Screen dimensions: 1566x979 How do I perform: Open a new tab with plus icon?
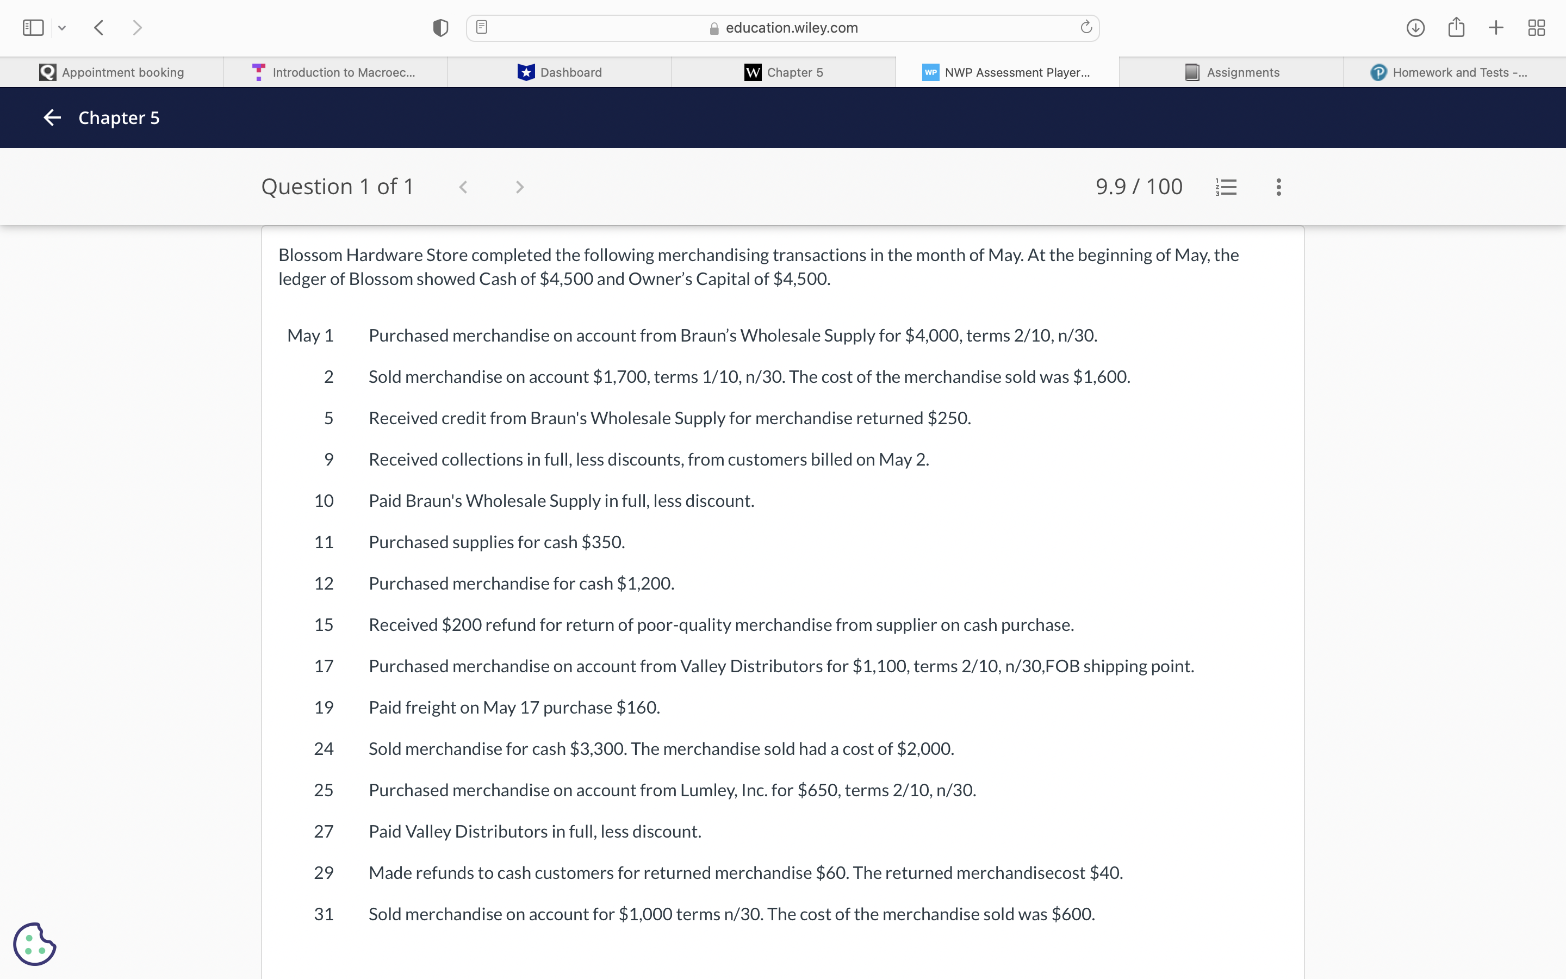click(x=1495, y=28)
